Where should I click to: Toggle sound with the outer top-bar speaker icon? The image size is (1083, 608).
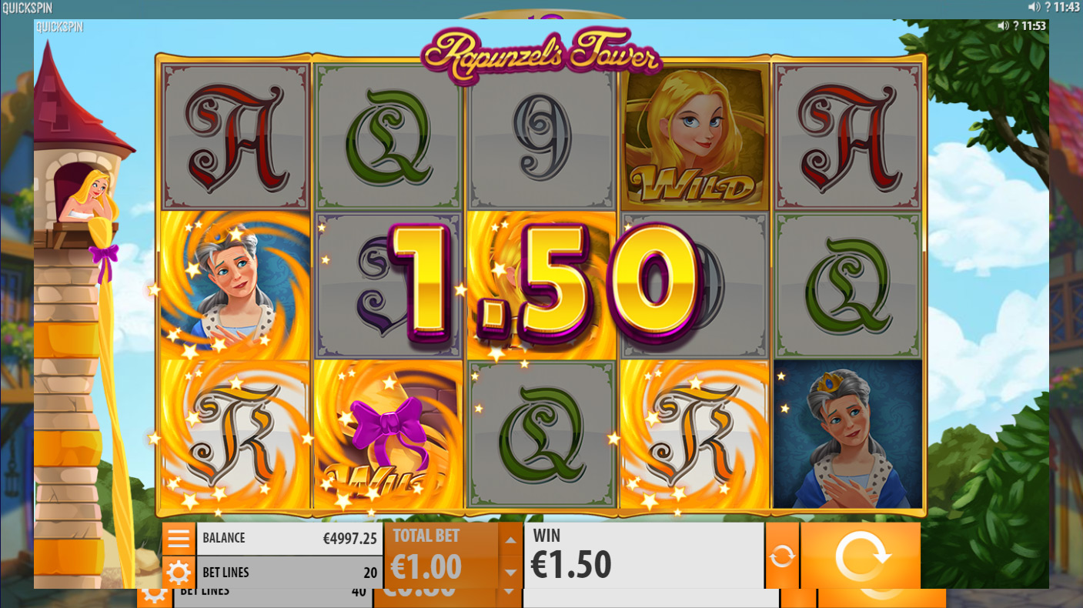(x=1034, y=7)
